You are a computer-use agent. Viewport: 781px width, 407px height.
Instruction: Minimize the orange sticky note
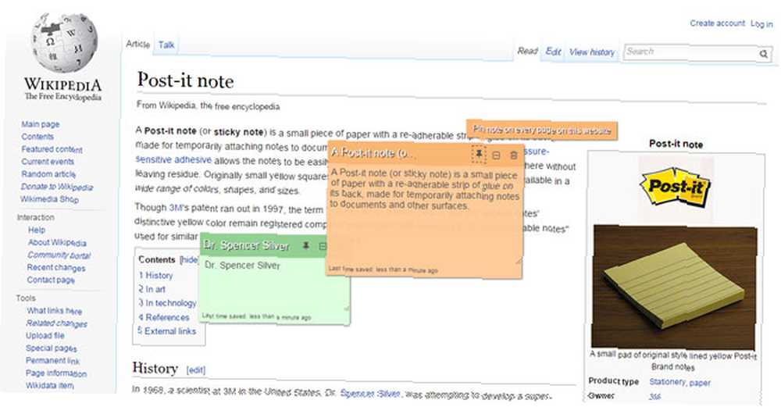click(x=496, y=156)
